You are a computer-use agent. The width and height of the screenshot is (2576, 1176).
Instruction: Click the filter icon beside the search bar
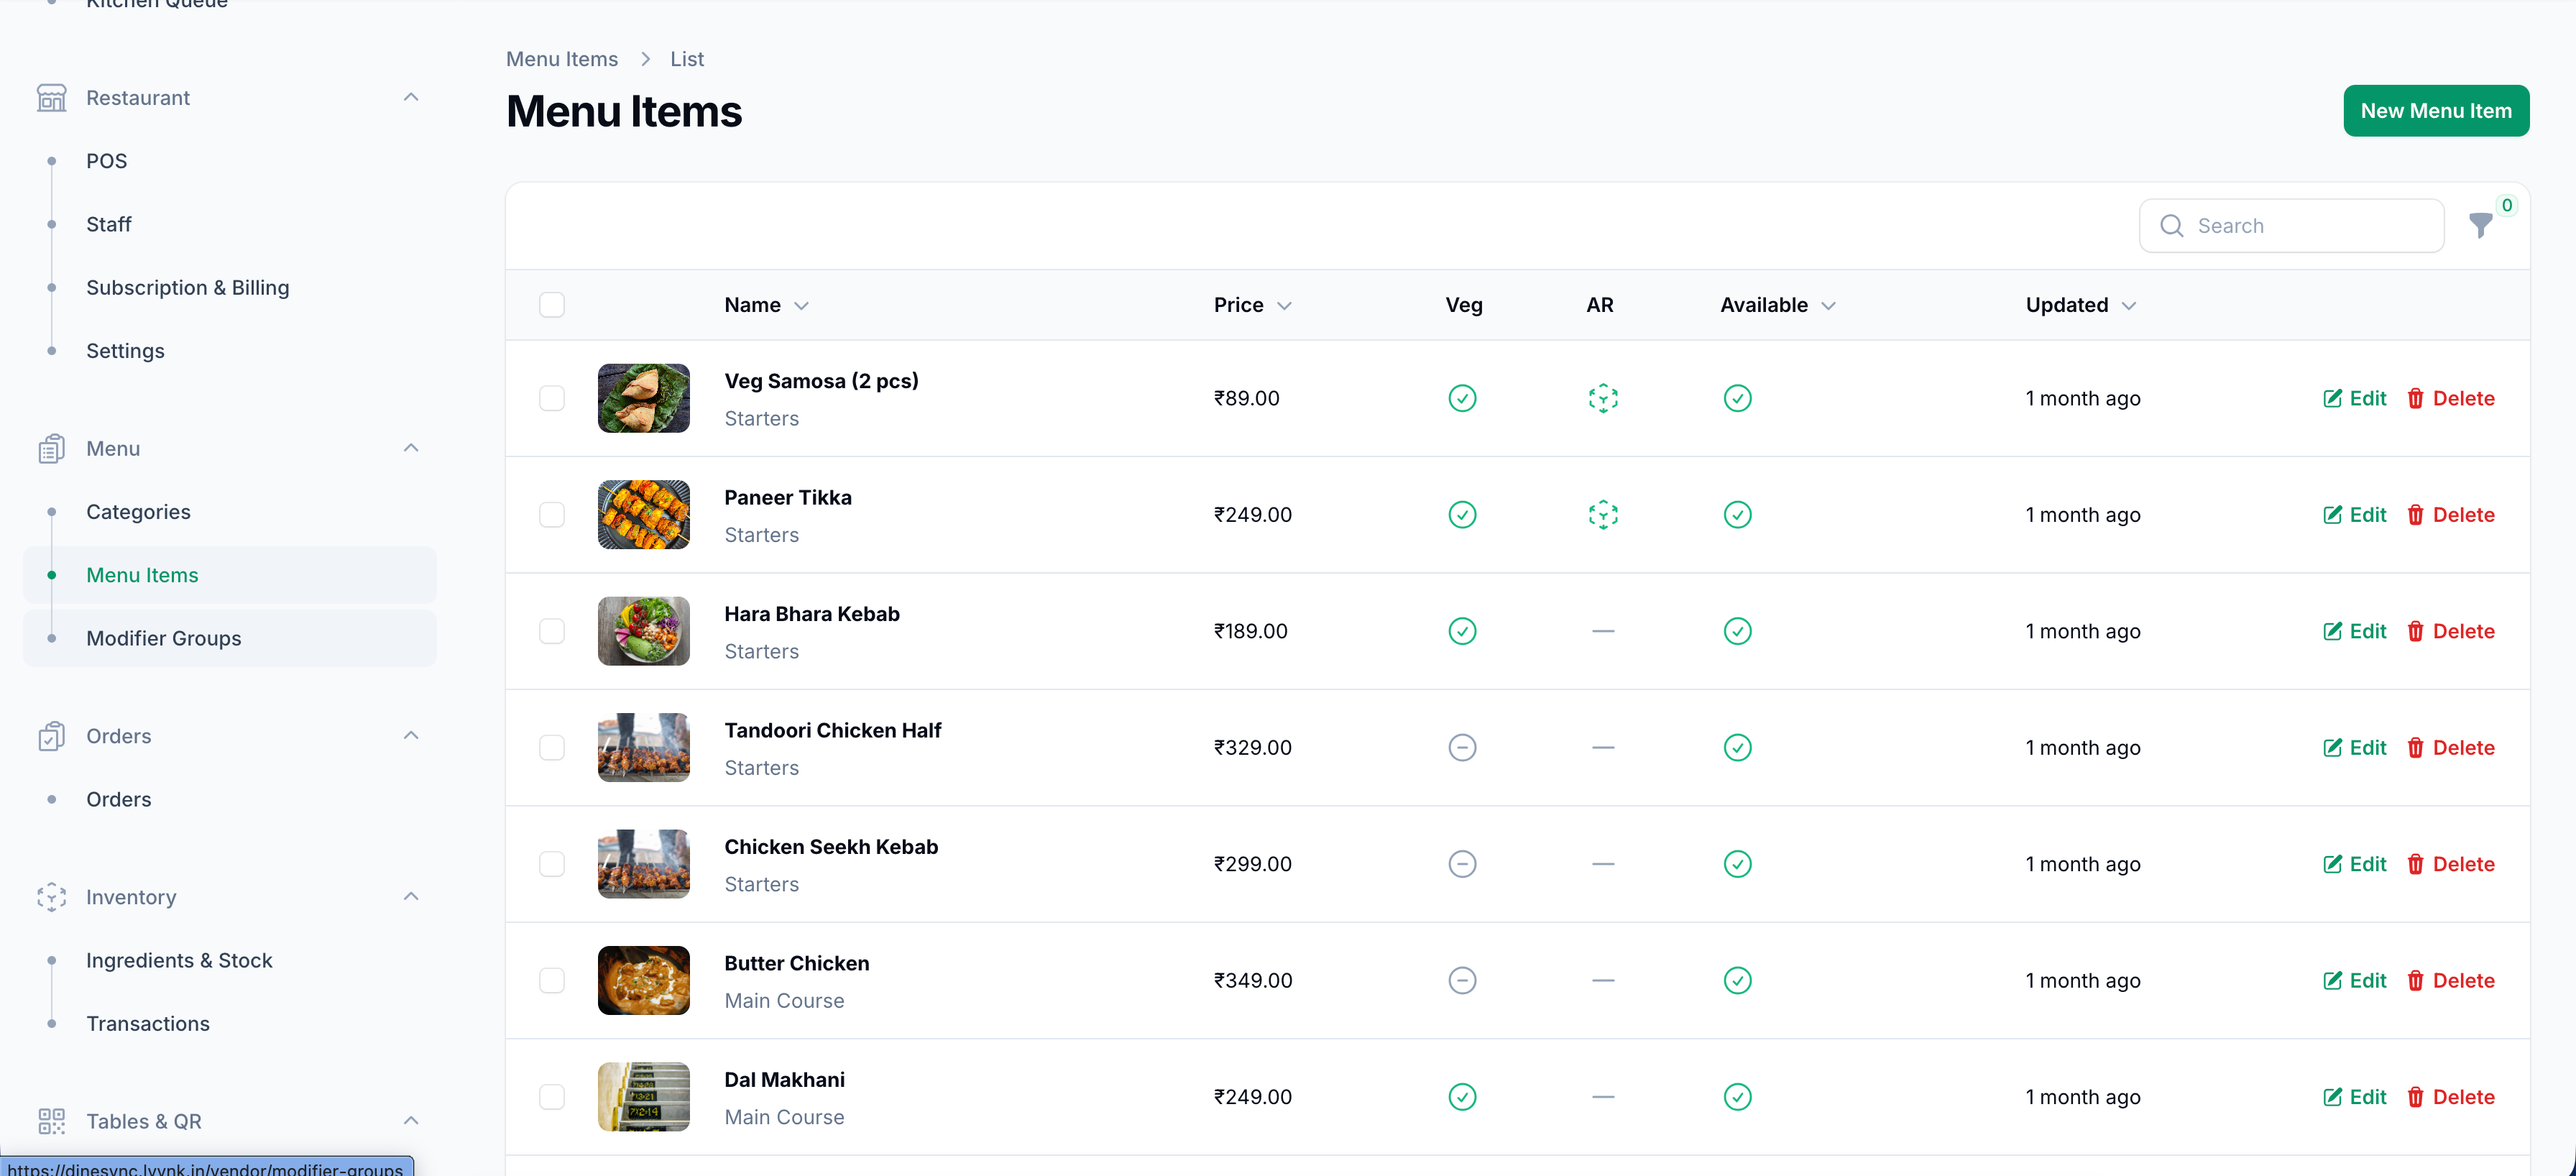2483,226
